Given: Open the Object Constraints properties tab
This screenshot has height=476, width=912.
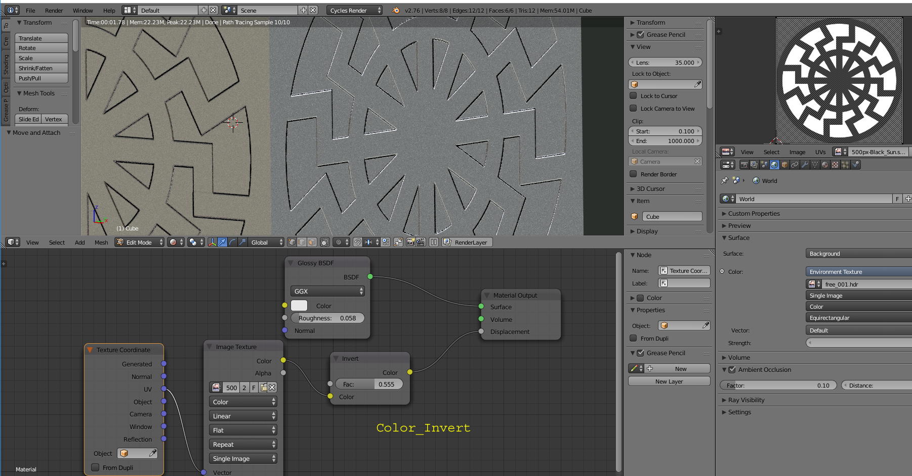Looking at the screenshot, I should click(x=795, y=165).
